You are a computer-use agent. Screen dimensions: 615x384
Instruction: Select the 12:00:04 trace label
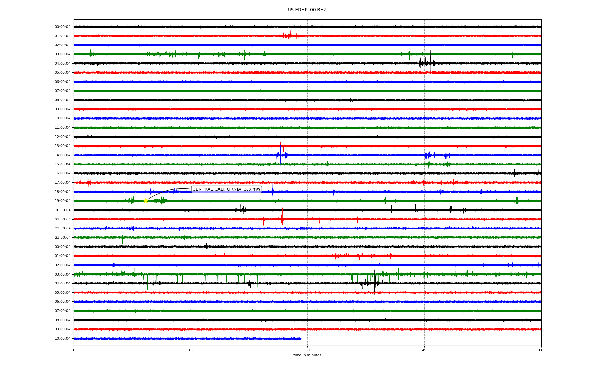click(x=62, y=137)
